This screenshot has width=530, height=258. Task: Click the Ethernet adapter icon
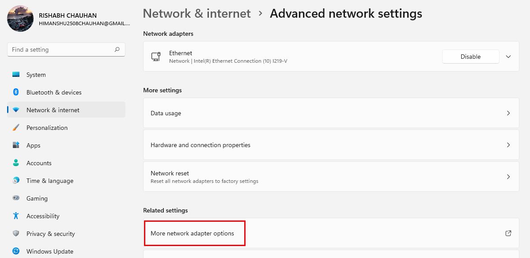pyautogui.click(x=157, y=57)
